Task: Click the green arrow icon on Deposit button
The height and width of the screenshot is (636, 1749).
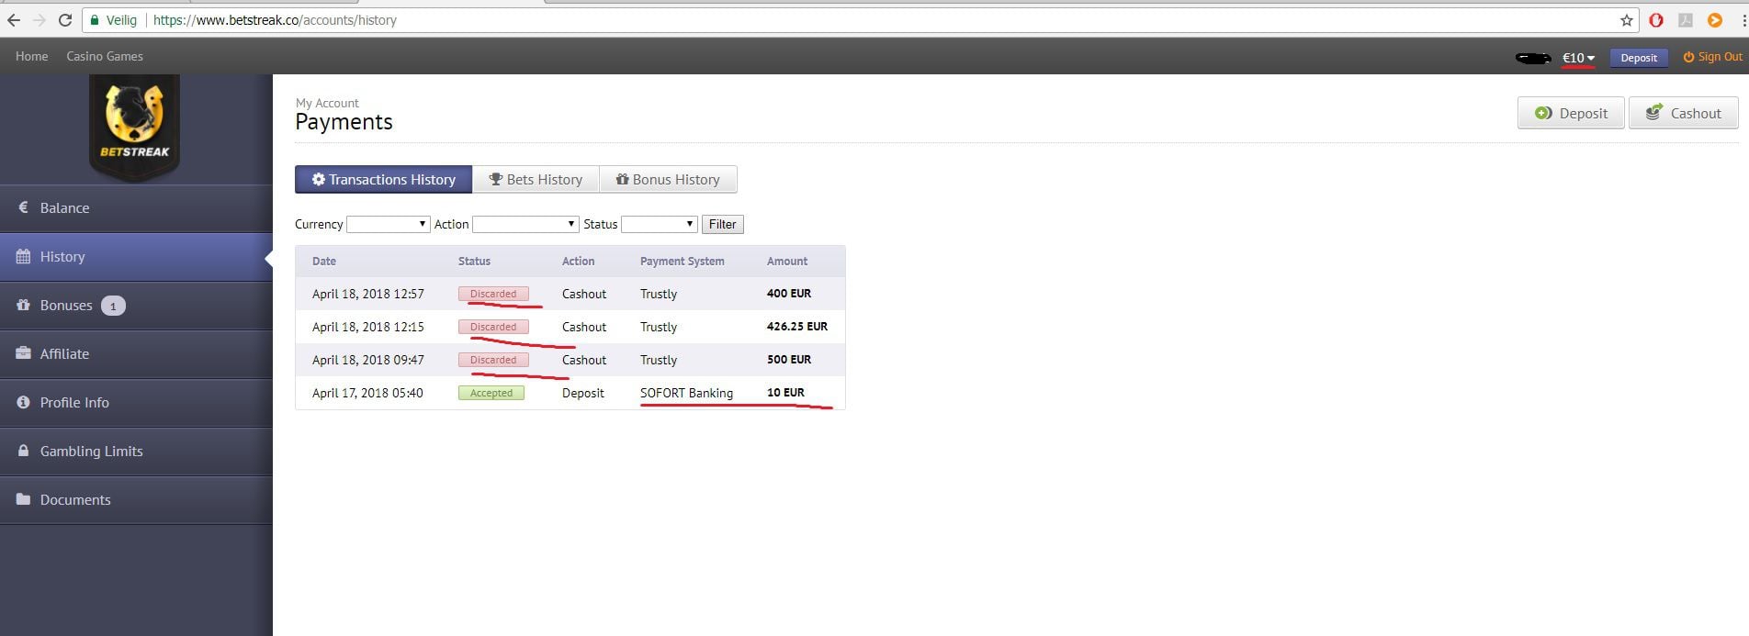Action: [1544, 113]
